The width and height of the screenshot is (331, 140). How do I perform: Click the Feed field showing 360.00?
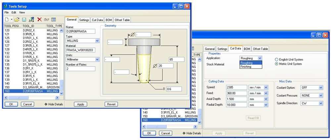tap(236, 93)
